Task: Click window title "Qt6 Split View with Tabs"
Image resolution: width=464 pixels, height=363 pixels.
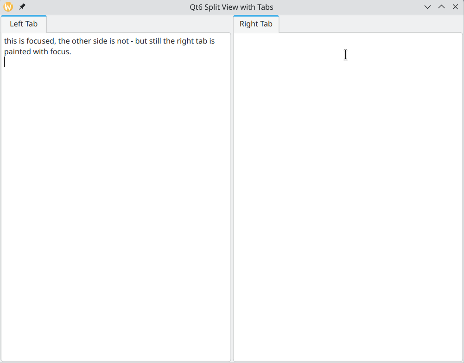Action: pyautogui.click(x=231, y=7)
